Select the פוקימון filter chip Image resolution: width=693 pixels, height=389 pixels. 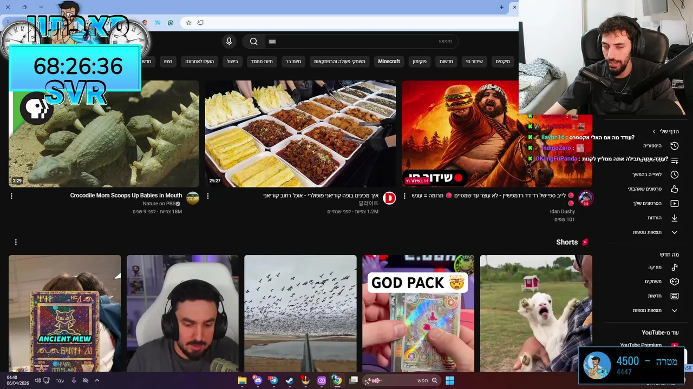[x=420, y=62]
